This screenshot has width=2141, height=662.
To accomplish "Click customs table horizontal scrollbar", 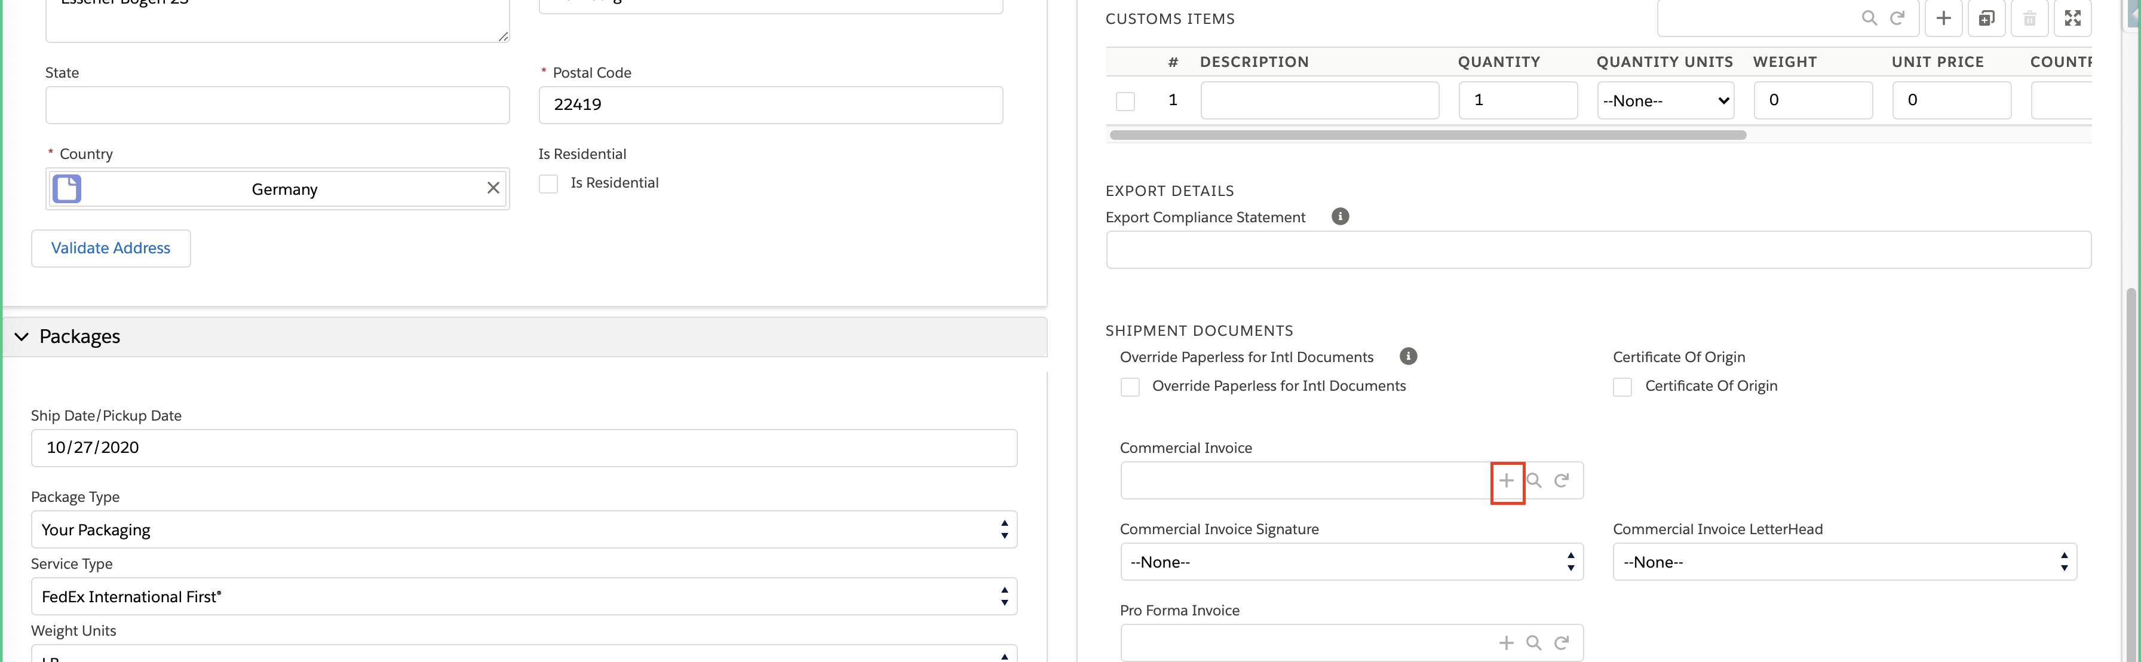I will pyautogui.click(x=1428, y=134).
